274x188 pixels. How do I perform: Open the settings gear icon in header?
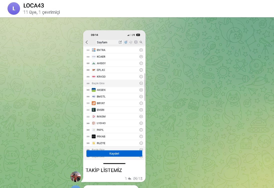pyautogui.click(x=126, y=42)
